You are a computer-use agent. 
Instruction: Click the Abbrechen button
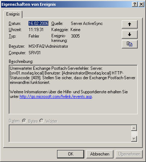click(x=100, y=154)
